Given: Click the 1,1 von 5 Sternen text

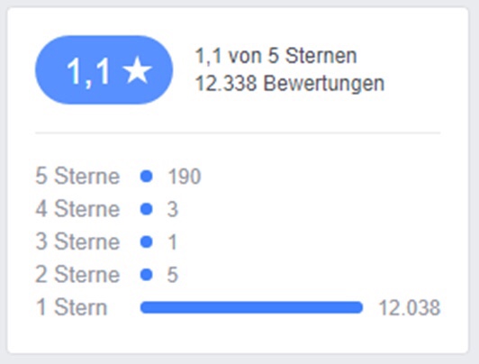Looking at the screenshot, I should [276, 56].
